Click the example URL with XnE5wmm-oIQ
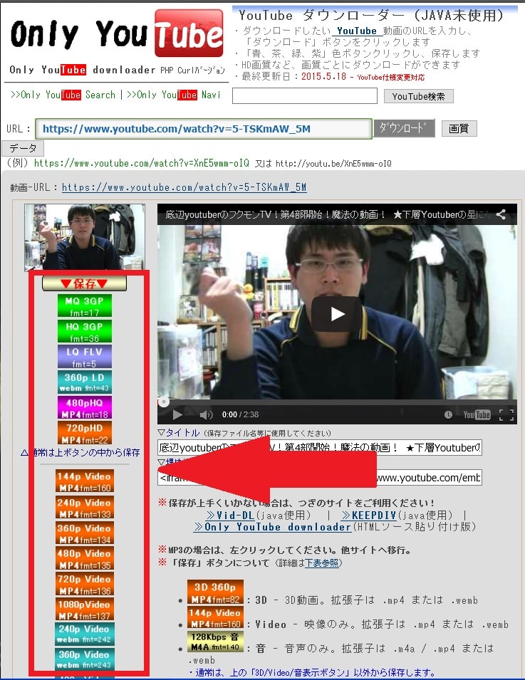 (x=142, y=163)
